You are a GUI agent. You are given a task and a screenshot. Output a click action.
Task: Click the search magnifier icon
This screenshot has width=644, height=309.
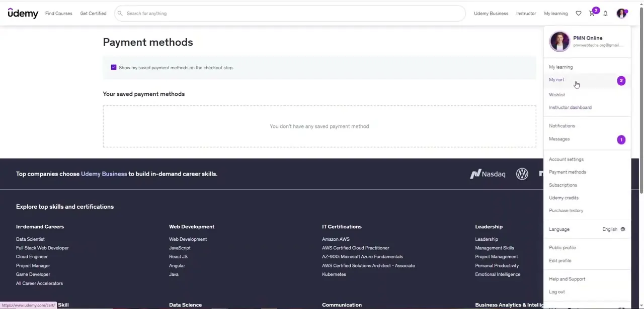[120, 14]
